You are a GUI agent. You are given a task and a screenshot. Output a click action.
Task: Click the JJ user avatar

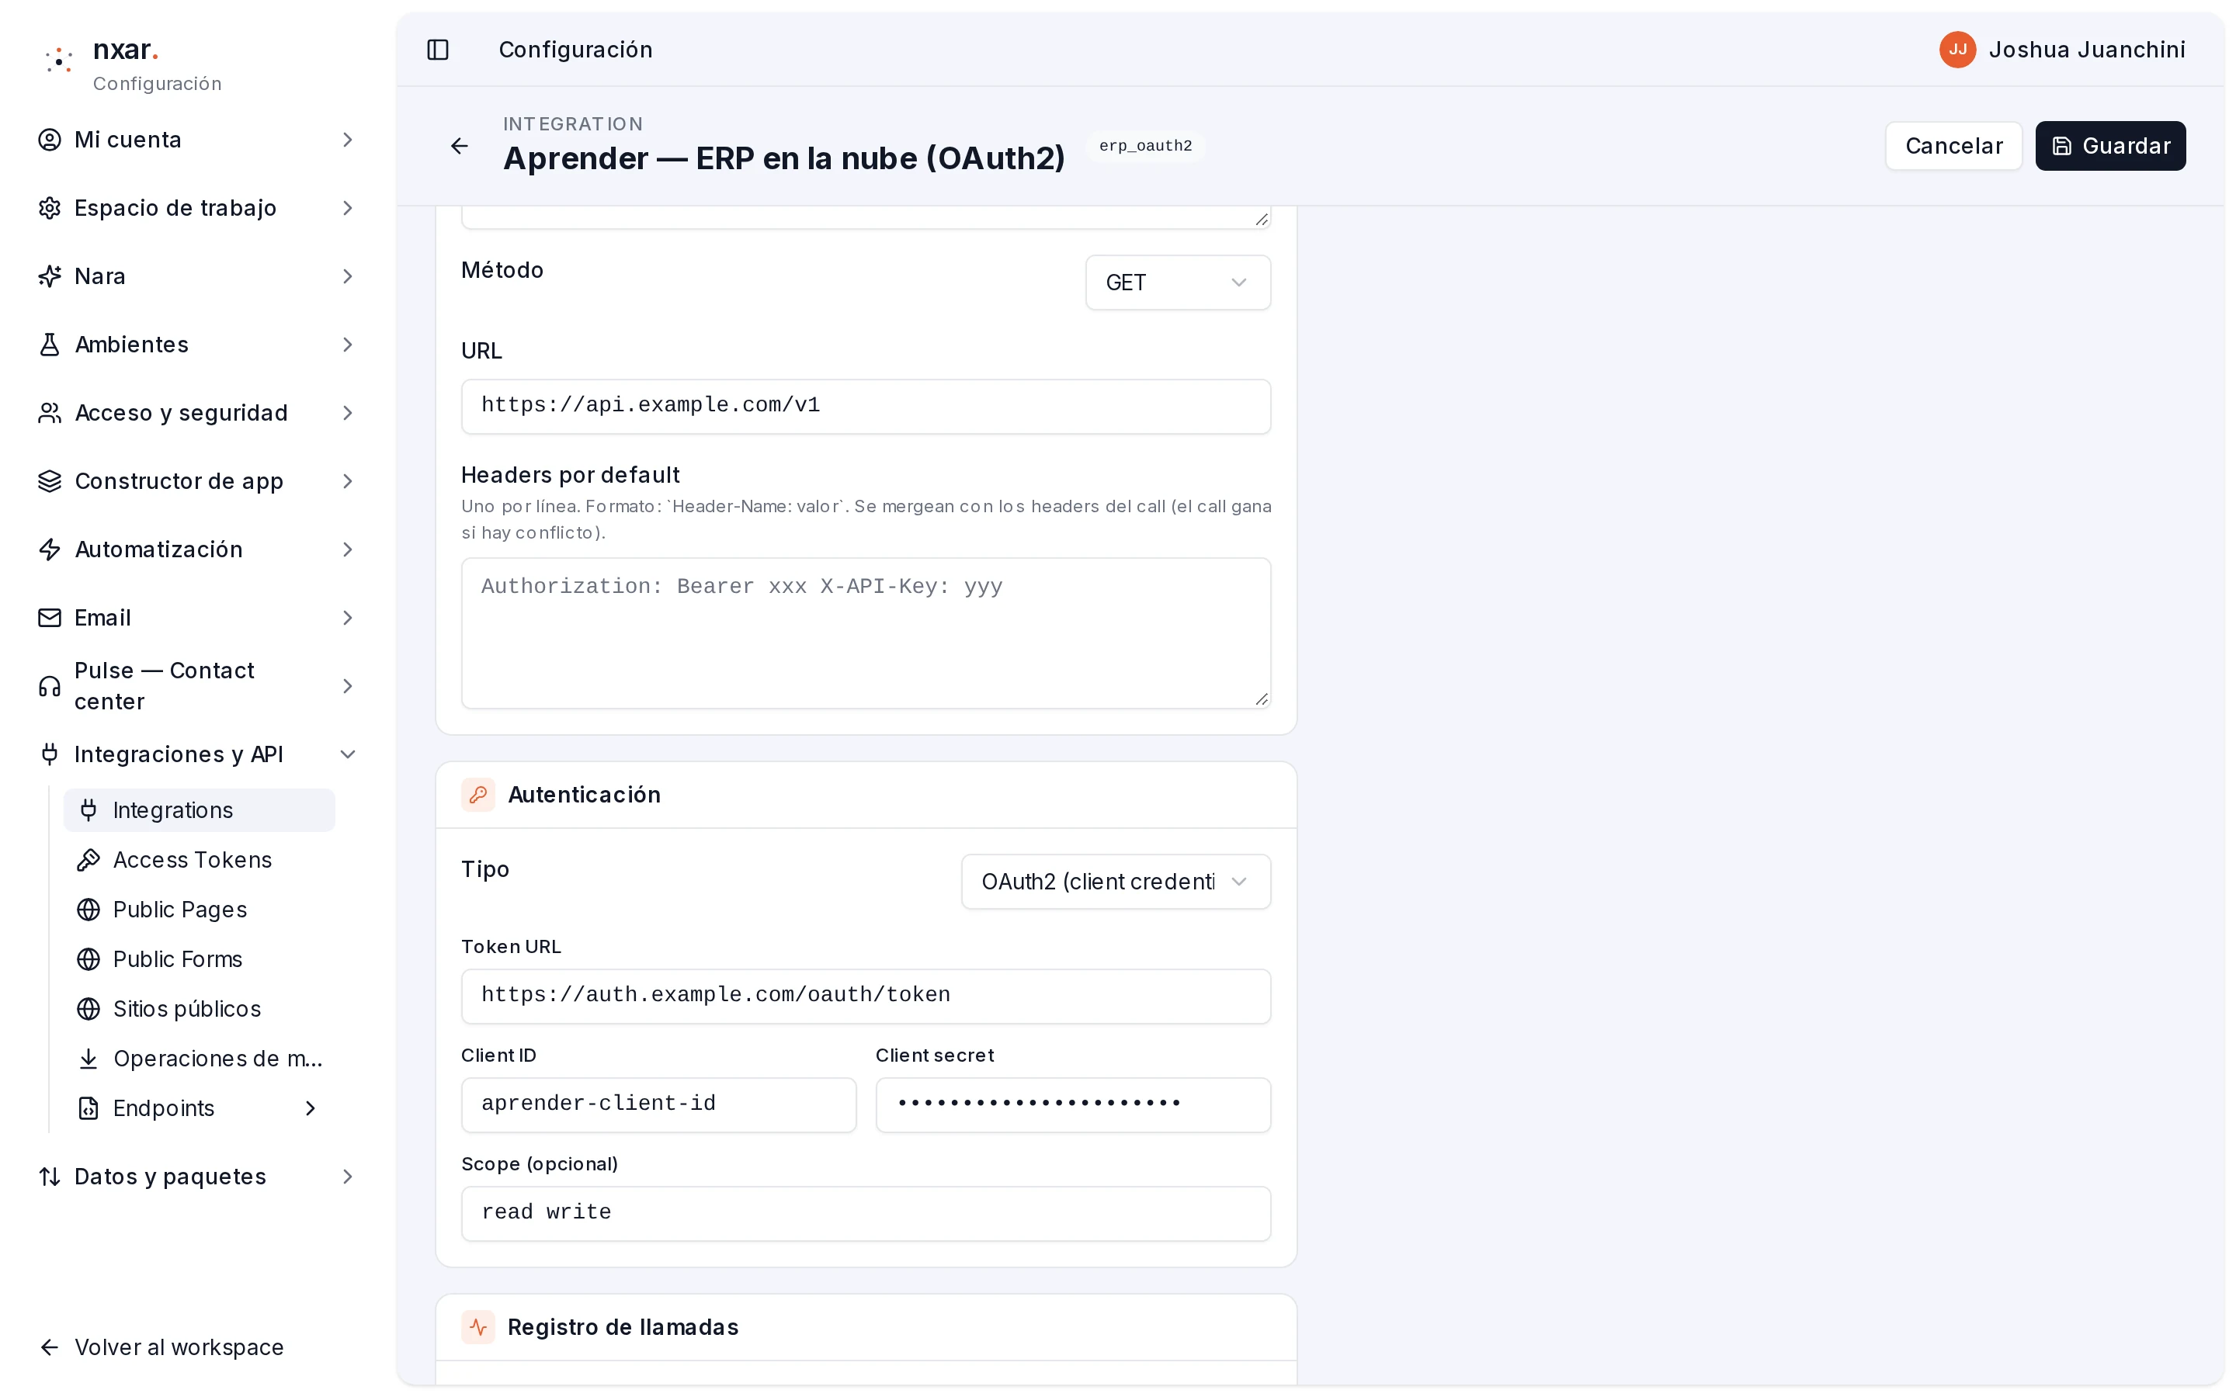1957,50
